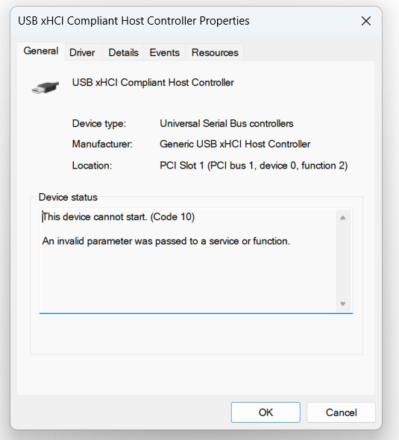Go to the Resources tab
Viewport: 399px width, 440px height.
[x=215, y=52]
